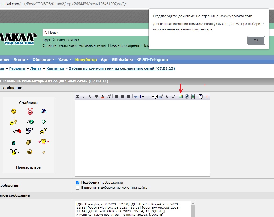Open Участники link
Image resolution: width=274 pixels, height=217 pixels.
click(x=67, y=46)
